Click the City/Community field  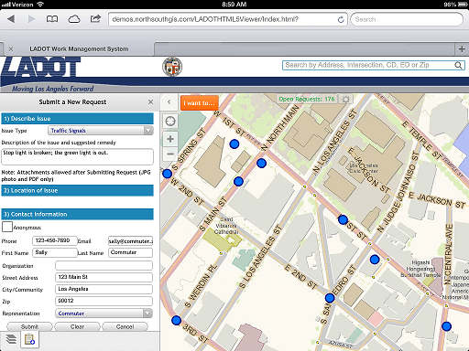point(104,289)
